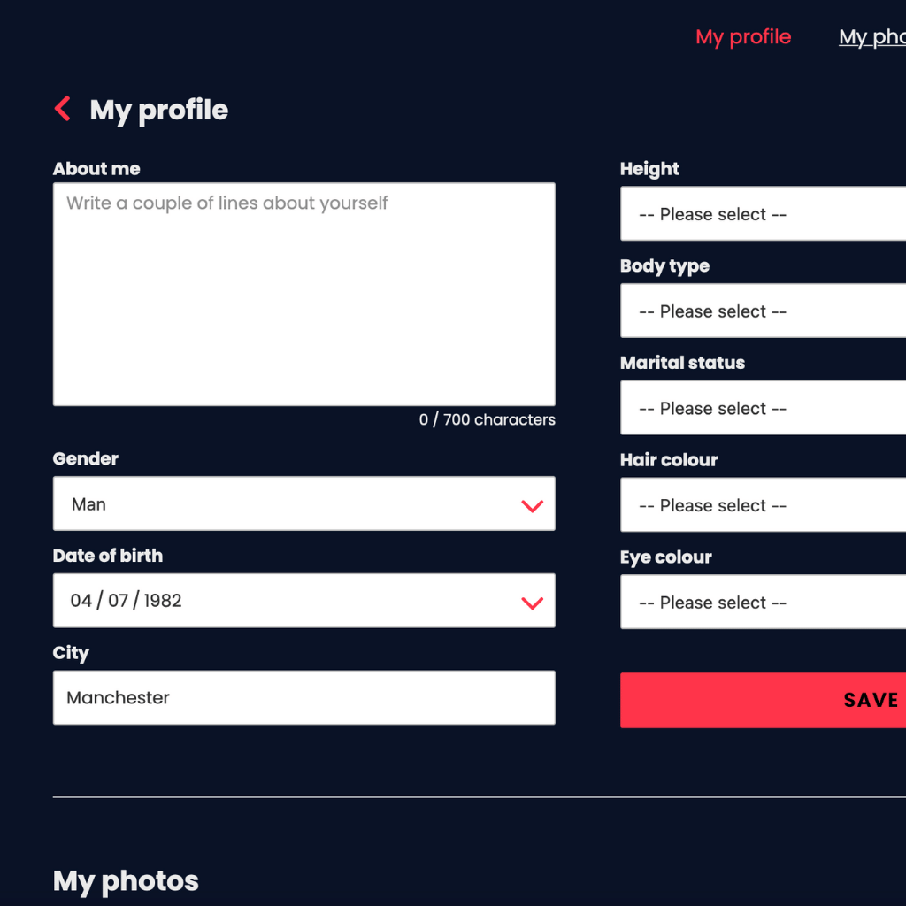Viewport: 906px width, 906px height.
Task: Click into the City field containing Manchester
Action: click(x=303, y=697)
